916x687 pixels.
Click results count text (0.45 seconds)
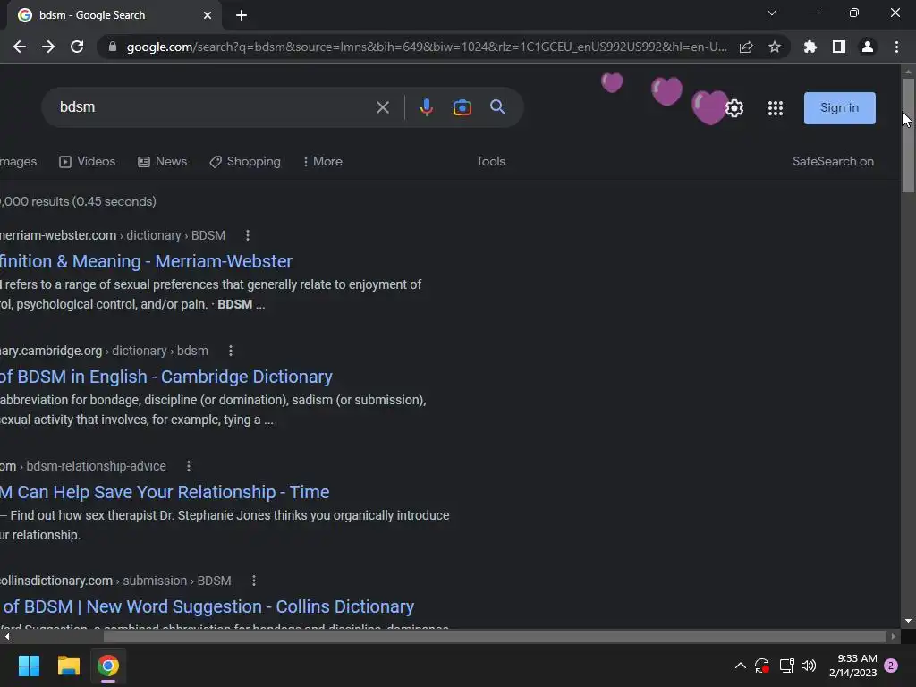(79, 201)
